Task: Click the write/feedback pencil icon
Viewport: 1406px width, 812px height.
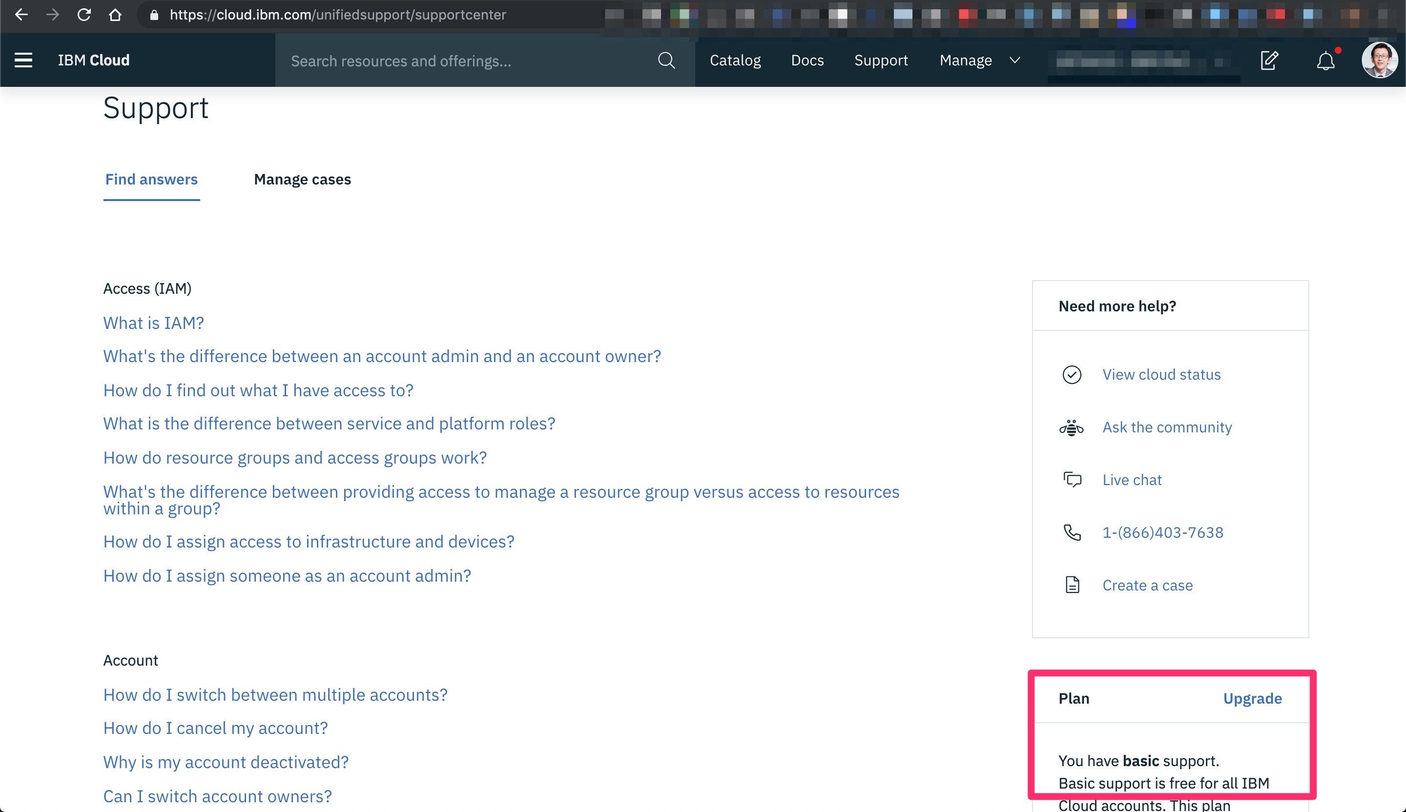Action: 1270,60
